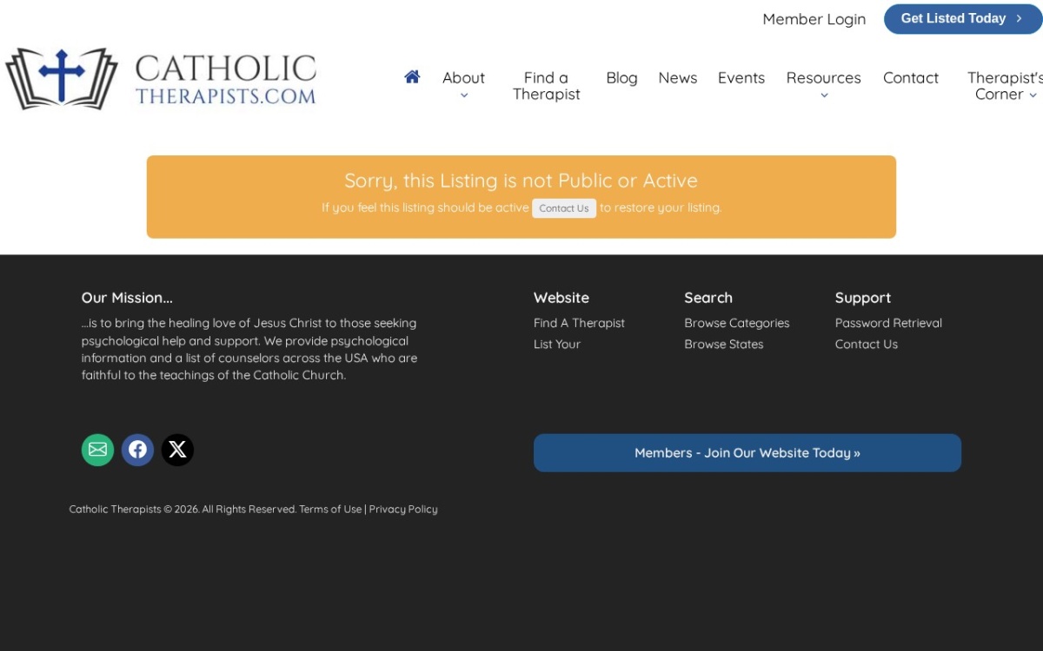The image size is (1043, 651).
Task: Click 'Sorry, this Listing is not Public' heading
Action: point(521,181)
